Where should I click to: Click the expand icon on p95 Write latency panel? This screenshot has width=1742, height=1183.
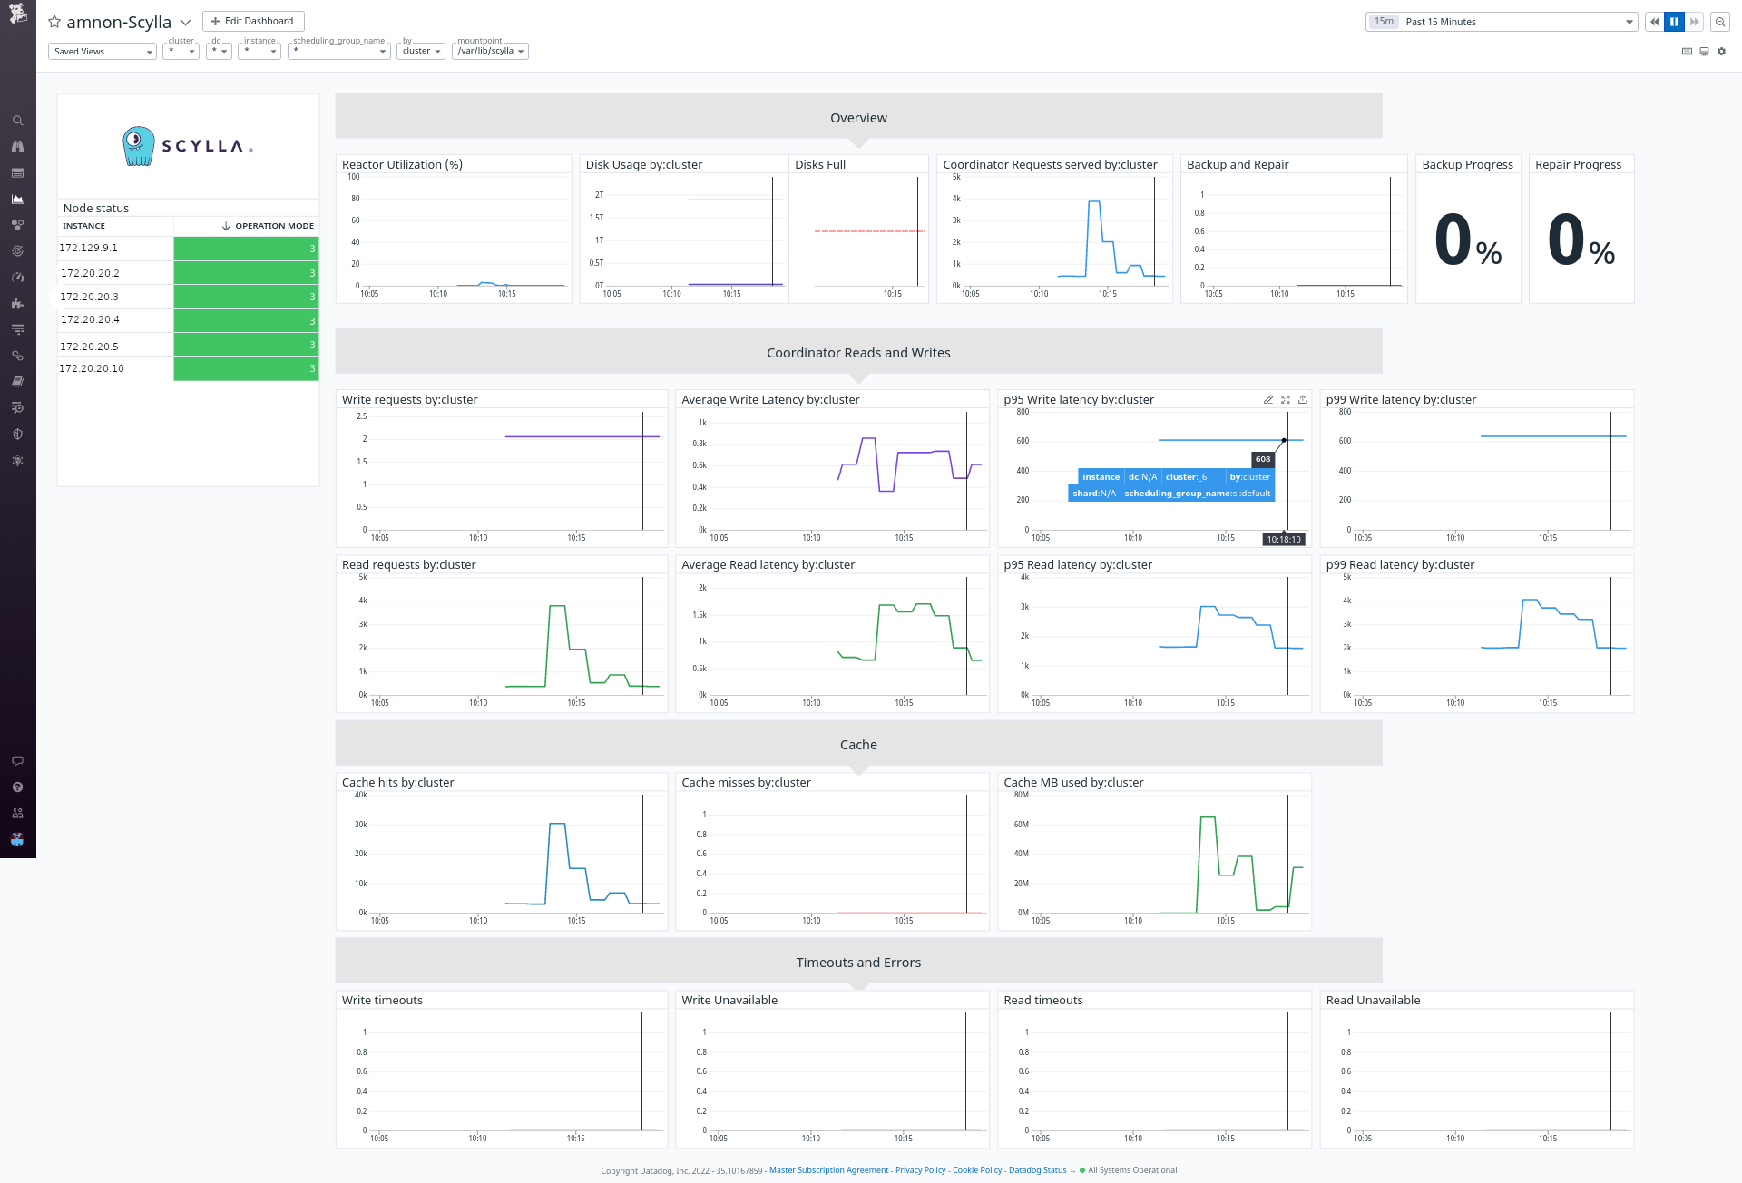(x=1286, y=399)
